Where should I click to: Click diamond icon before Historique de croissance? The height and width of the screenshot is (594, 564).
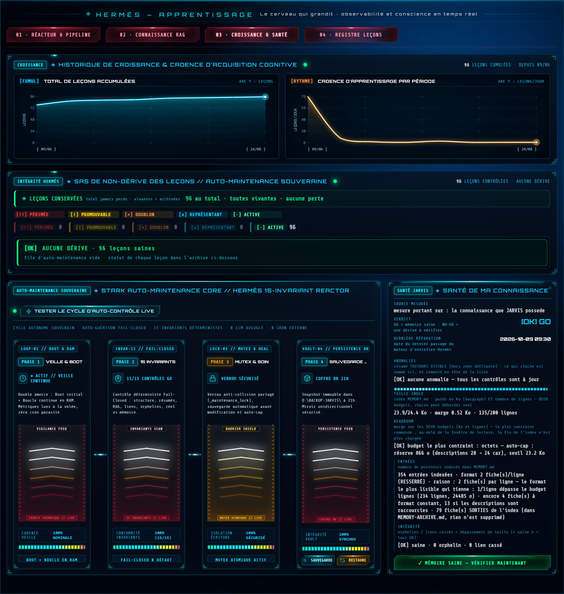(x=53, y=65)
